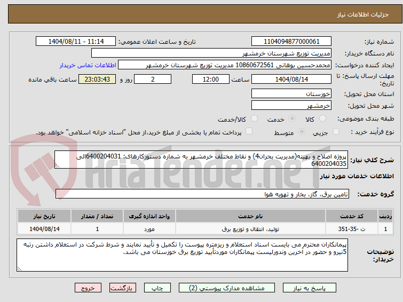
Task: Click the ردیف column header
Action: [x=385, y=216]
